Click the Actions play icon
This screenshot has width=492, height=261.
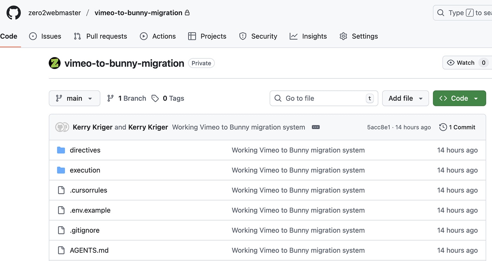click(x=144, y=36)
